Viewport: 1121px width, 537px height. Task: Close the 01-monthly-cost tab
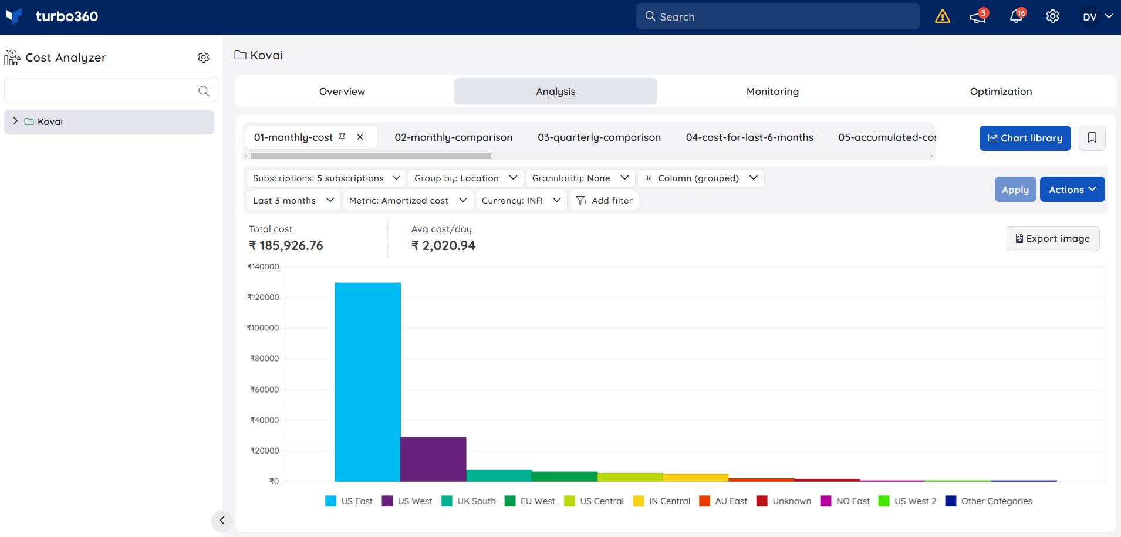click(x=360, y=137)
